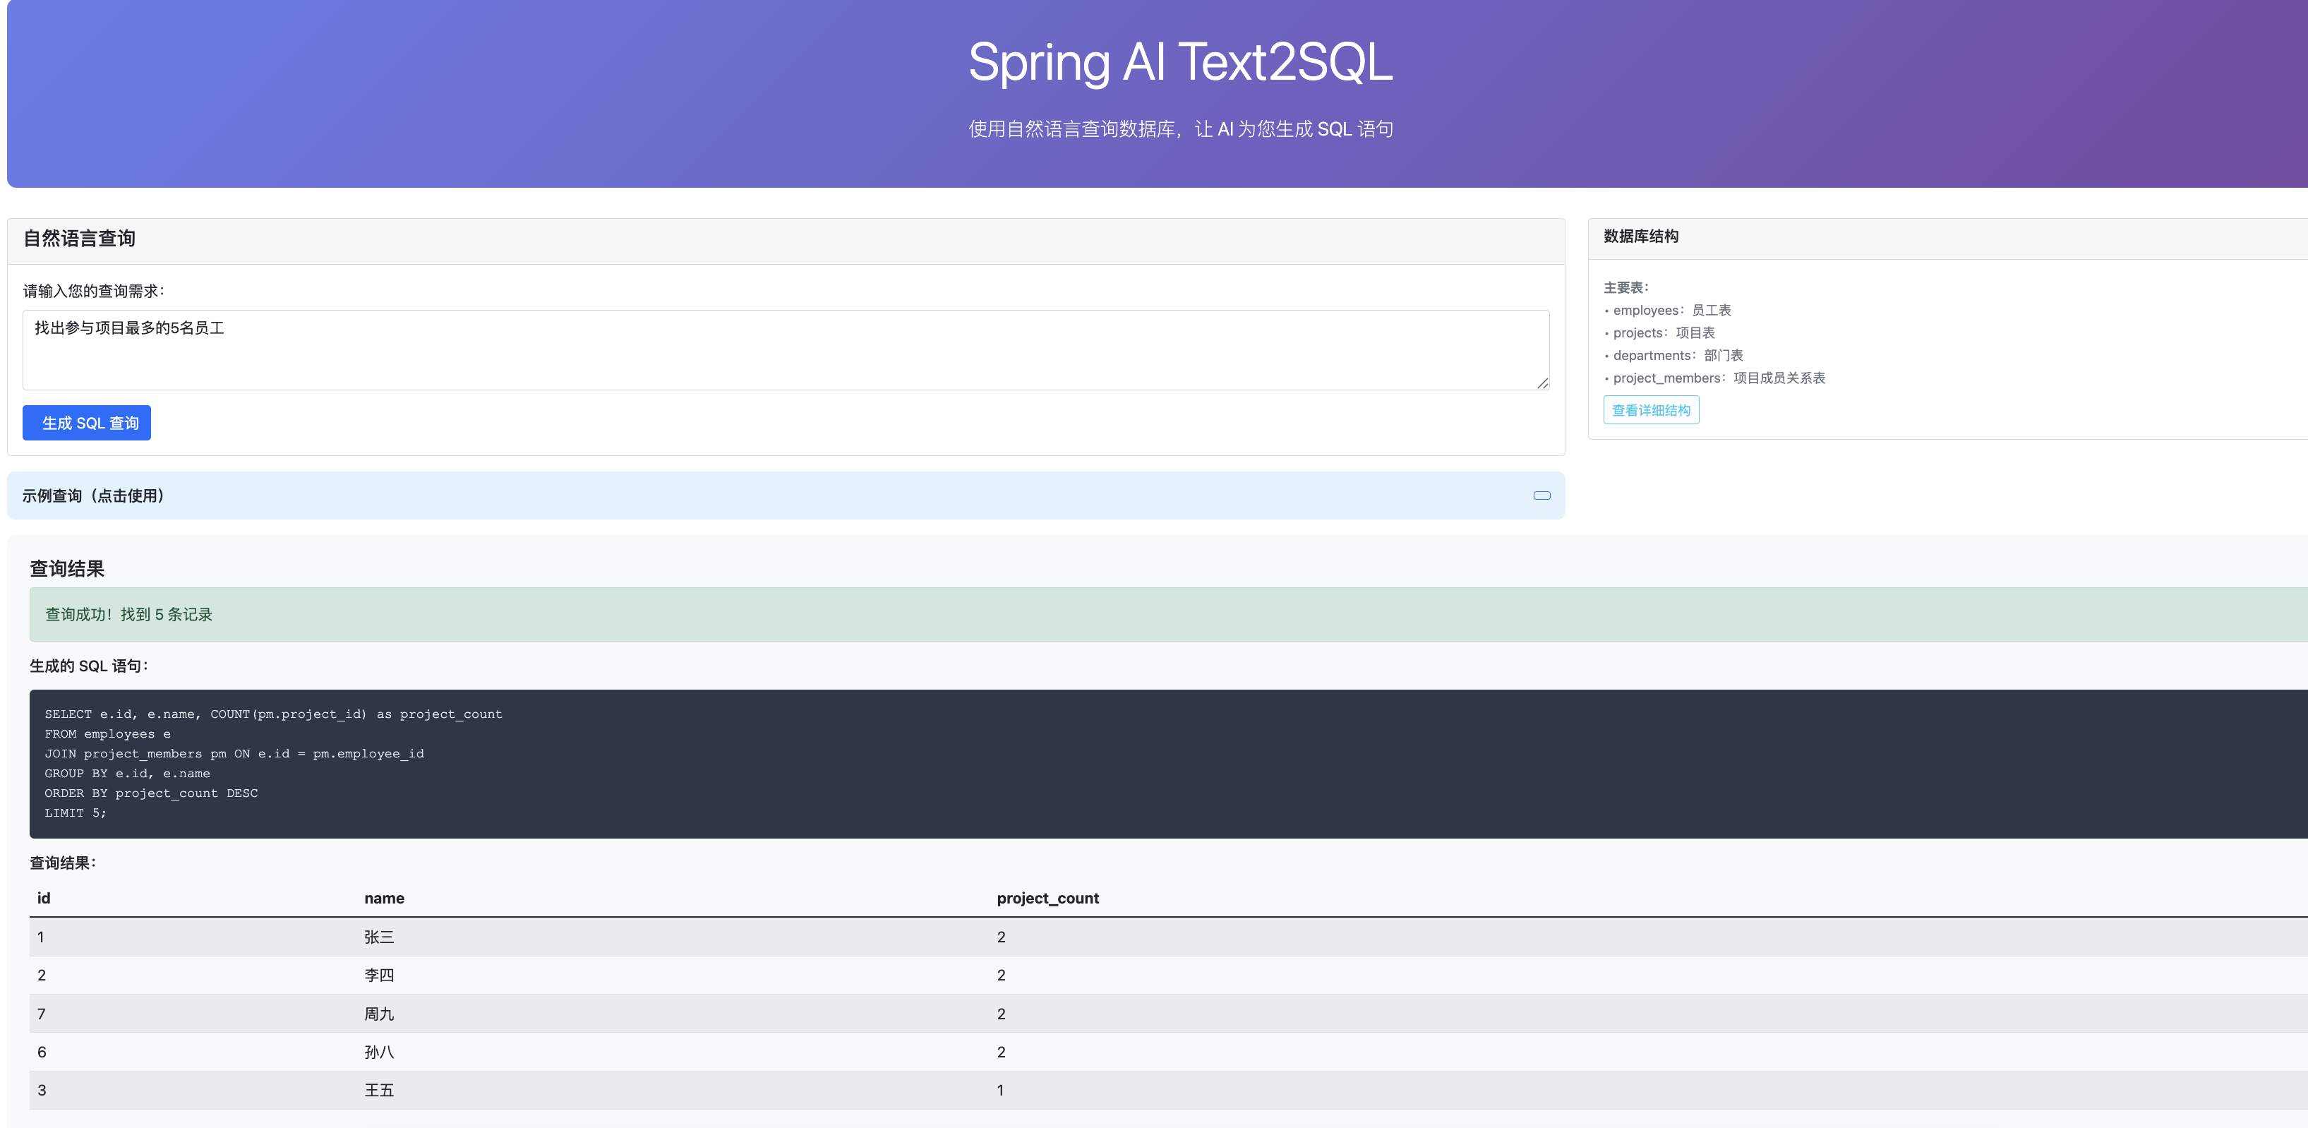Click the id cell of 周九's row
This screenshot has width=2308, height=1128.
41,1014
